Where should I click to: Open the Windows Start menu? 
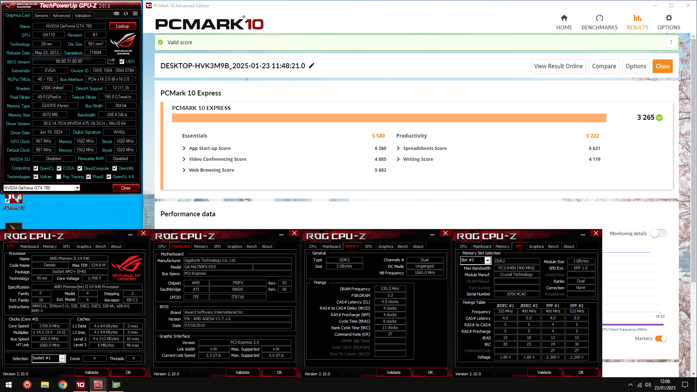click(x=9, y=385)
